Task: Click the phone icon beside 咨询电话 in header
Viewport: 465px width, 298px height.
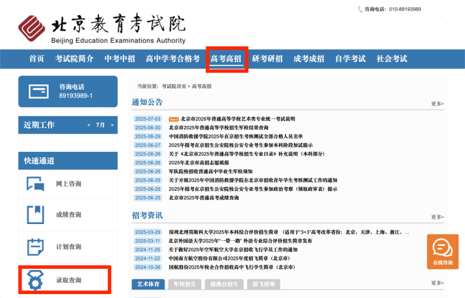Action: 360,10
